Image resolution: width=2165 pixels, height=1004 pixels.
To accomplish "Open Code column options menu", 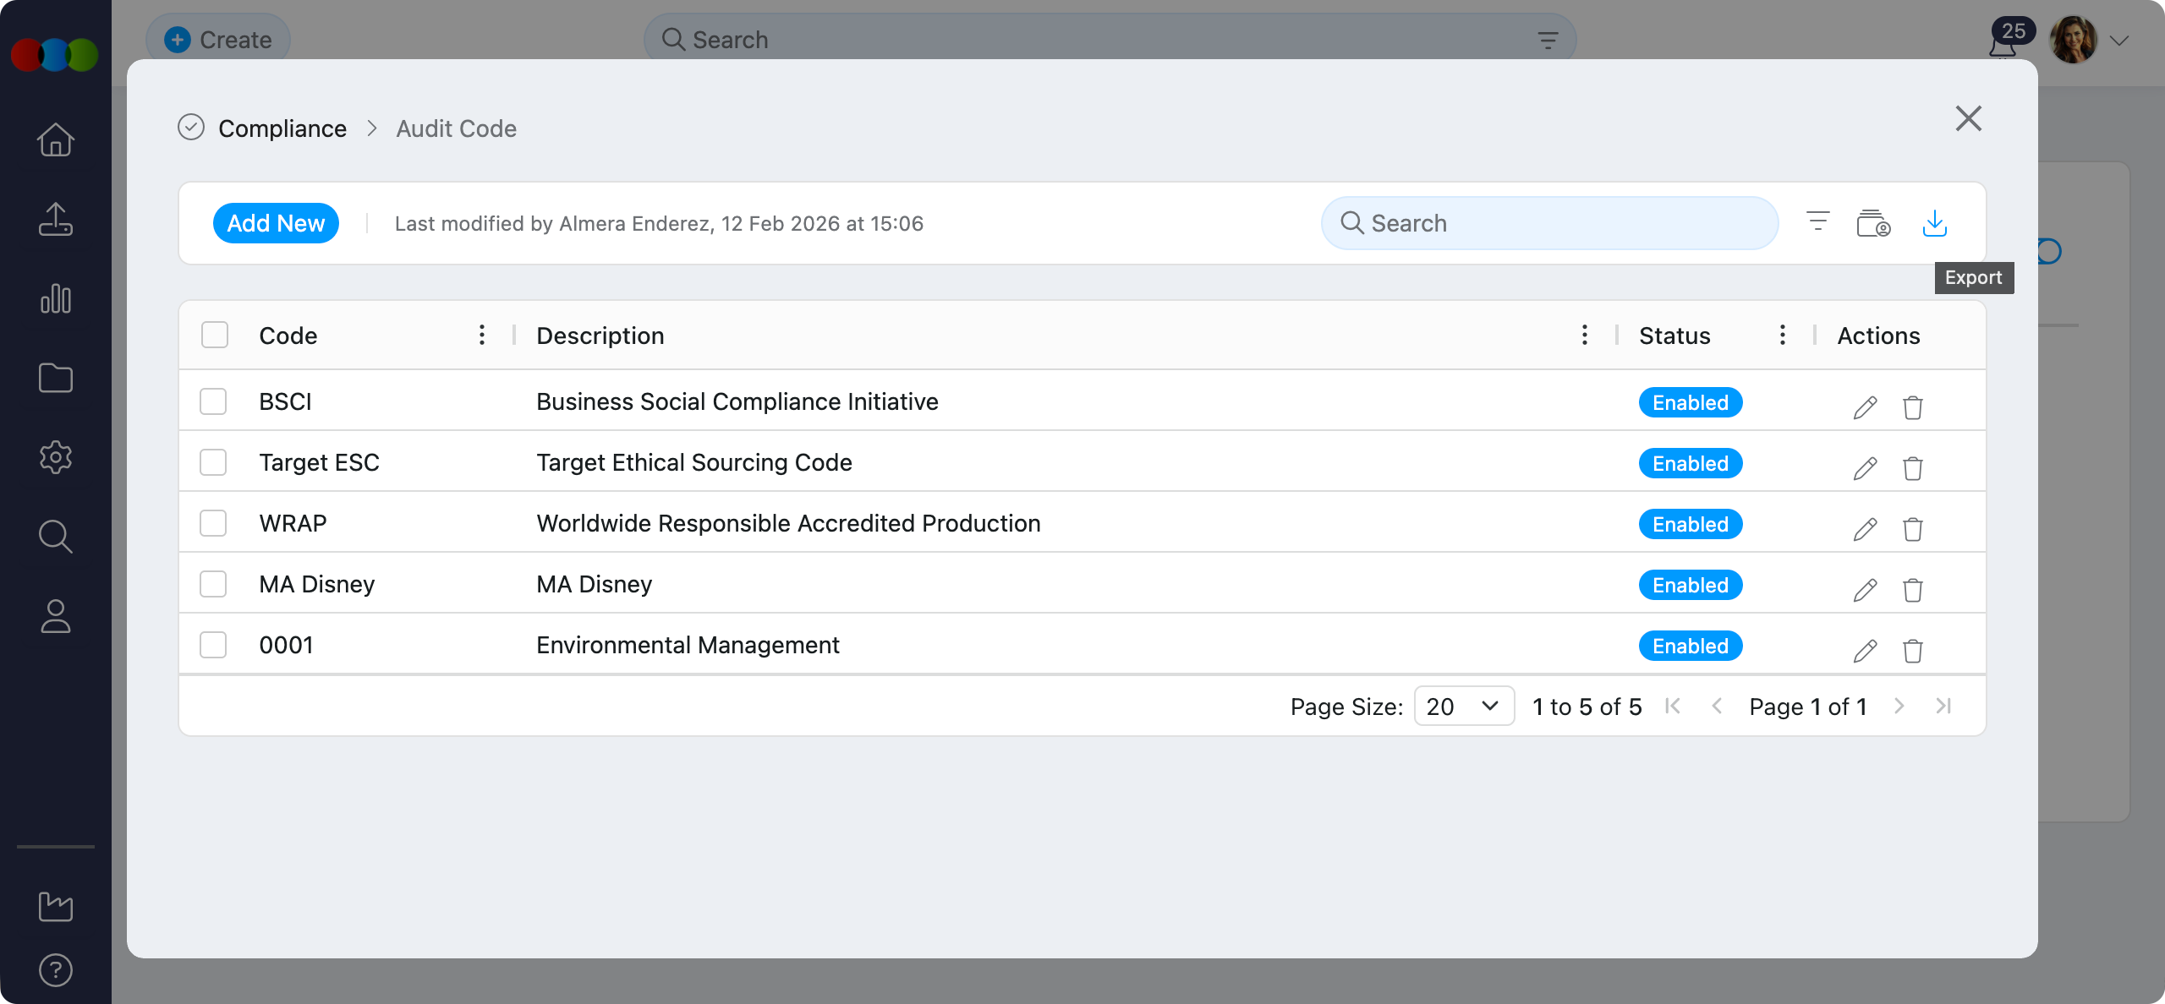I will click(482, 335).
